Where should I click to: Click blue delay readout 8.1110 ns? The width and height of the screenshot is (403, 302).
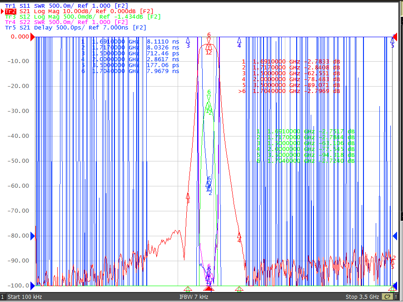pos(163,42)
